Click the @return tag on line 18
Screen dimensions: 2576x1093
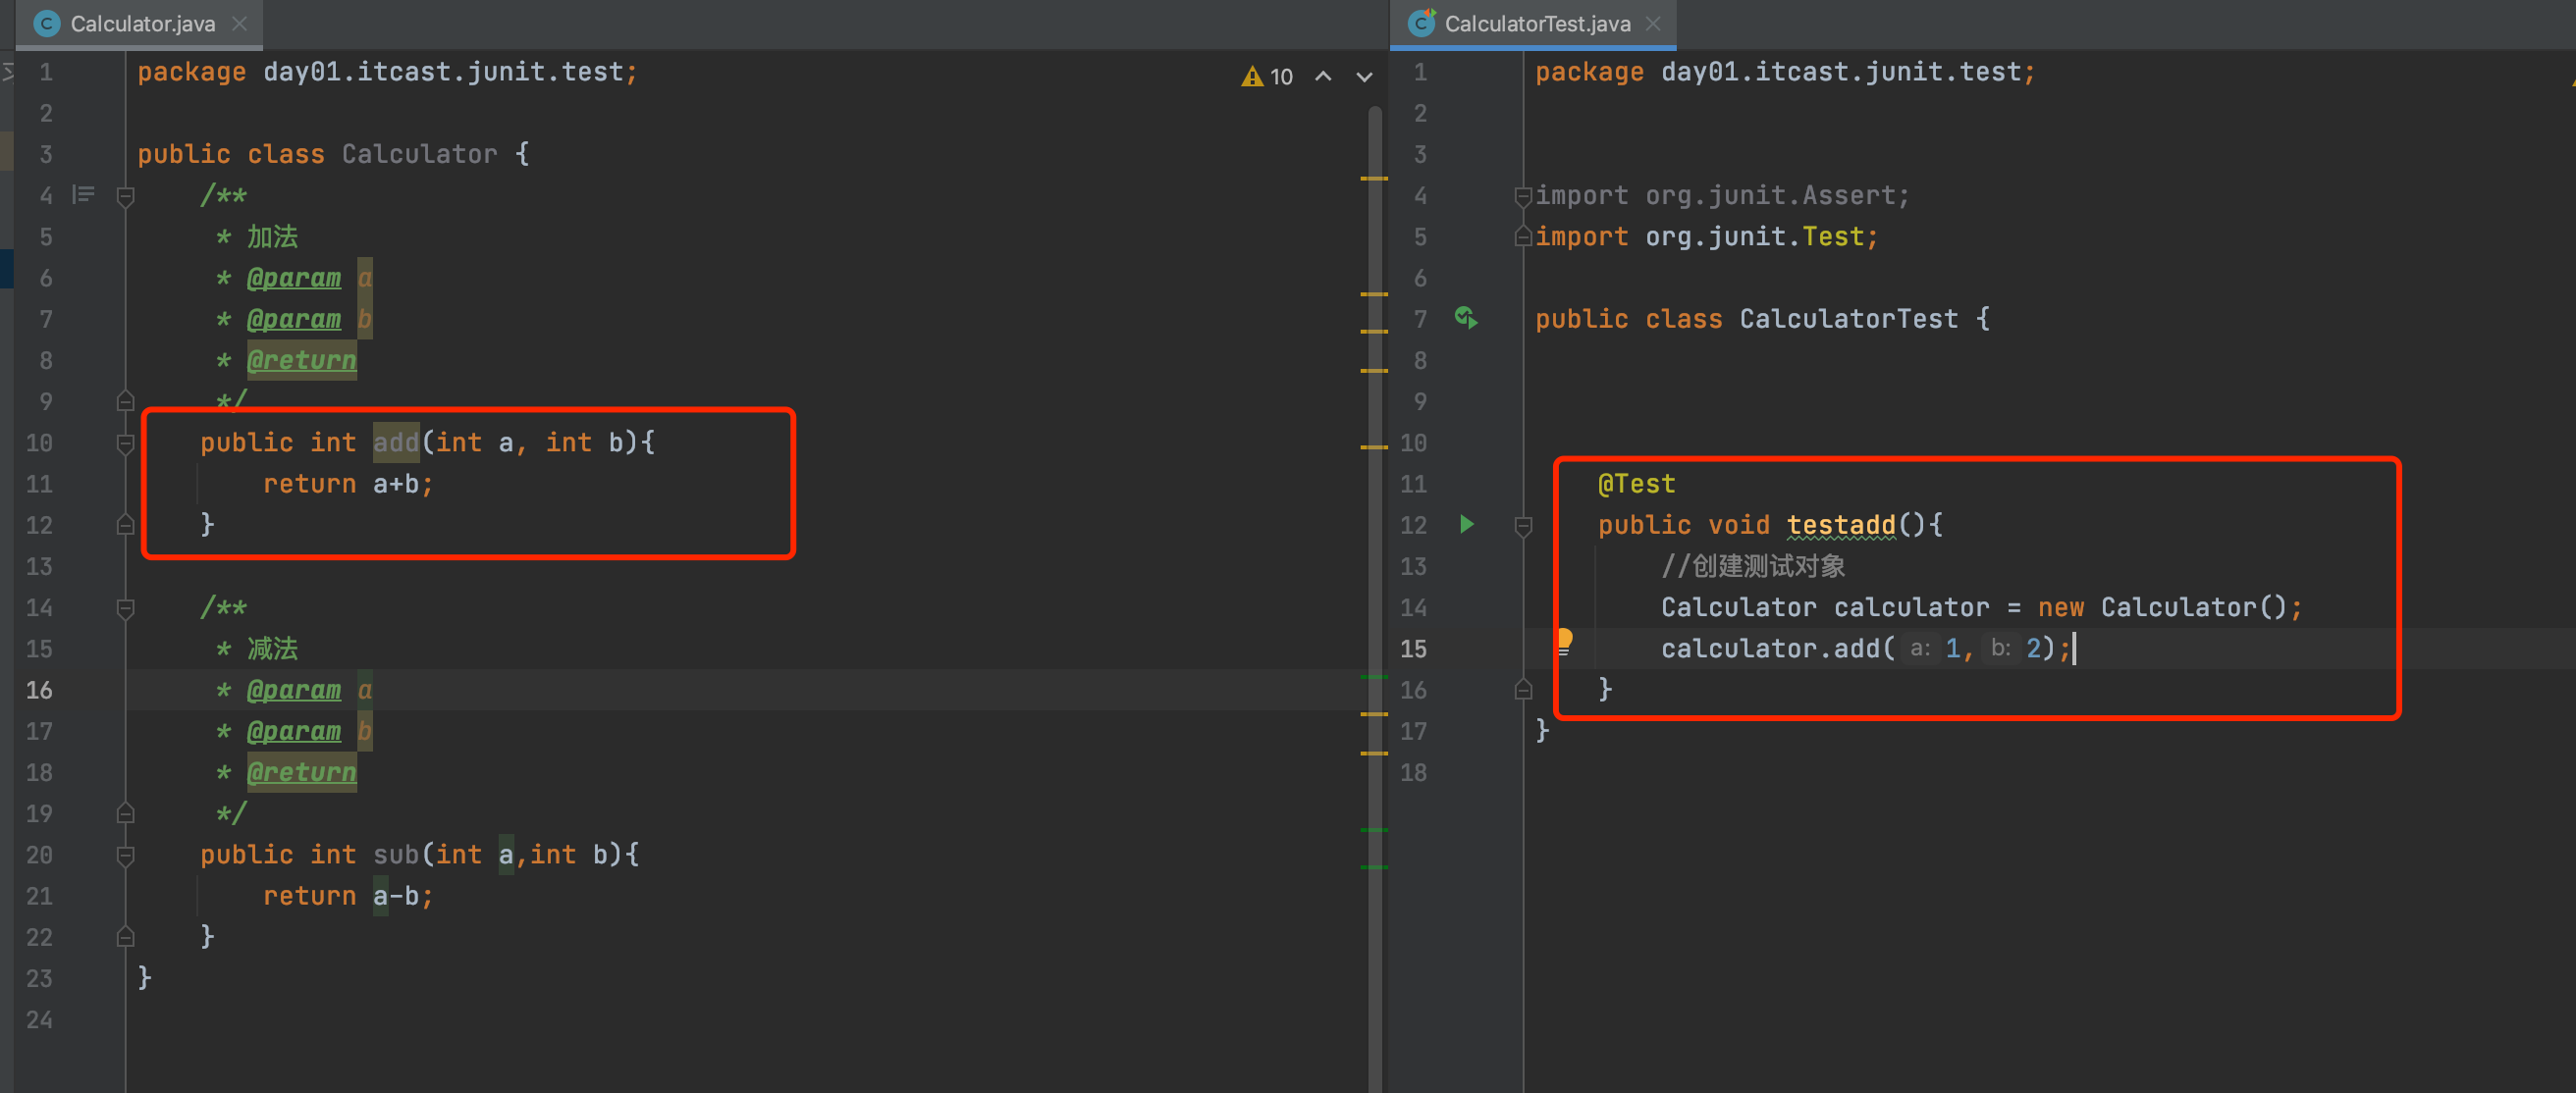tap(302, 772)
